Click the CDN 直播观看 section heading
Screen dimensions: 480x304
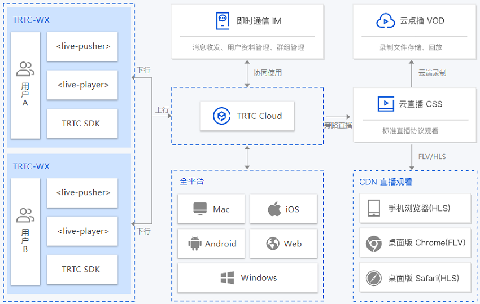click(x=386, y=182)
